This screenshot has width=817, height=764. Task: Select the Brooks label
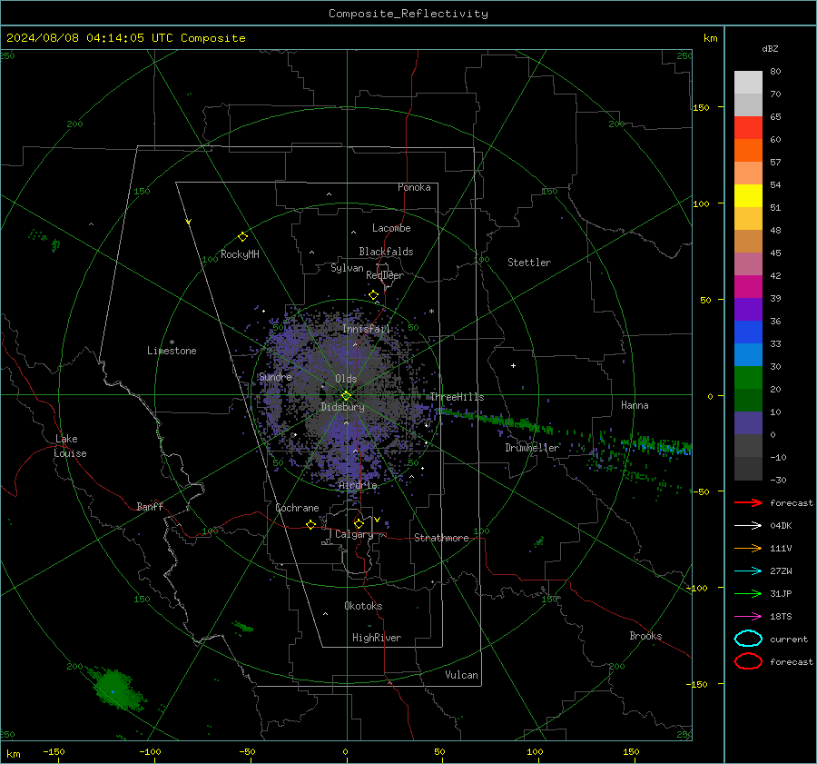pos(645,636)
